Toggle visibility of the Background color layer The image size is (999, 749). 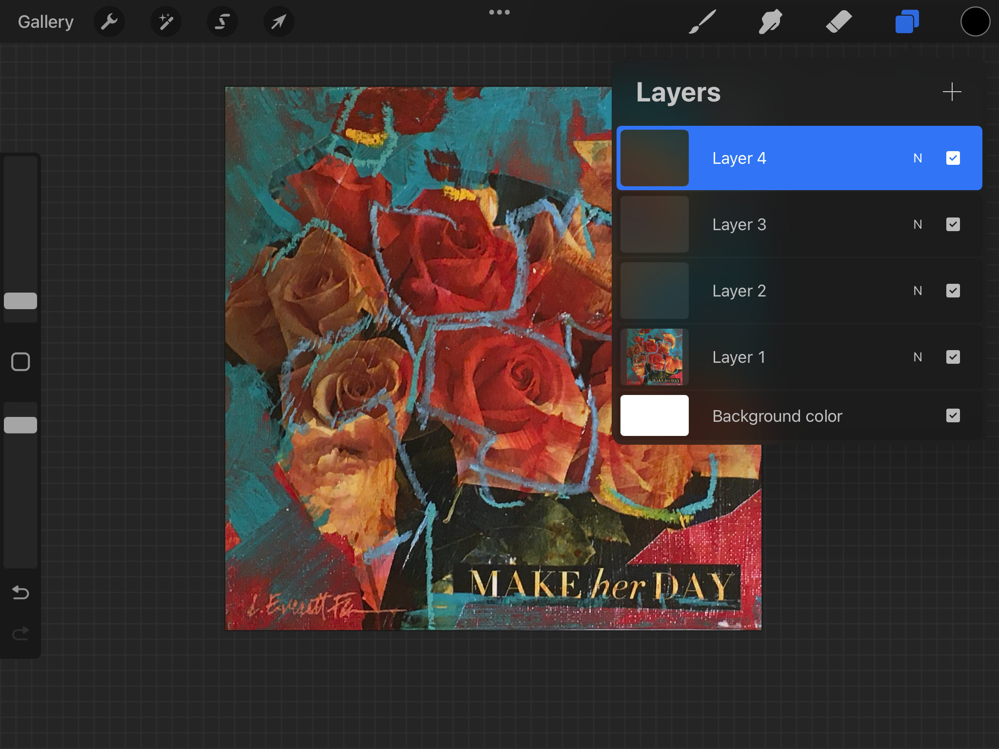pos(953,415)
